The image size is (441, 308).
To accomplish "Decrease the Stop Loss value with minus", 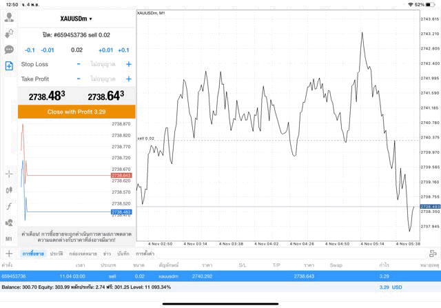I will (79, 64).
